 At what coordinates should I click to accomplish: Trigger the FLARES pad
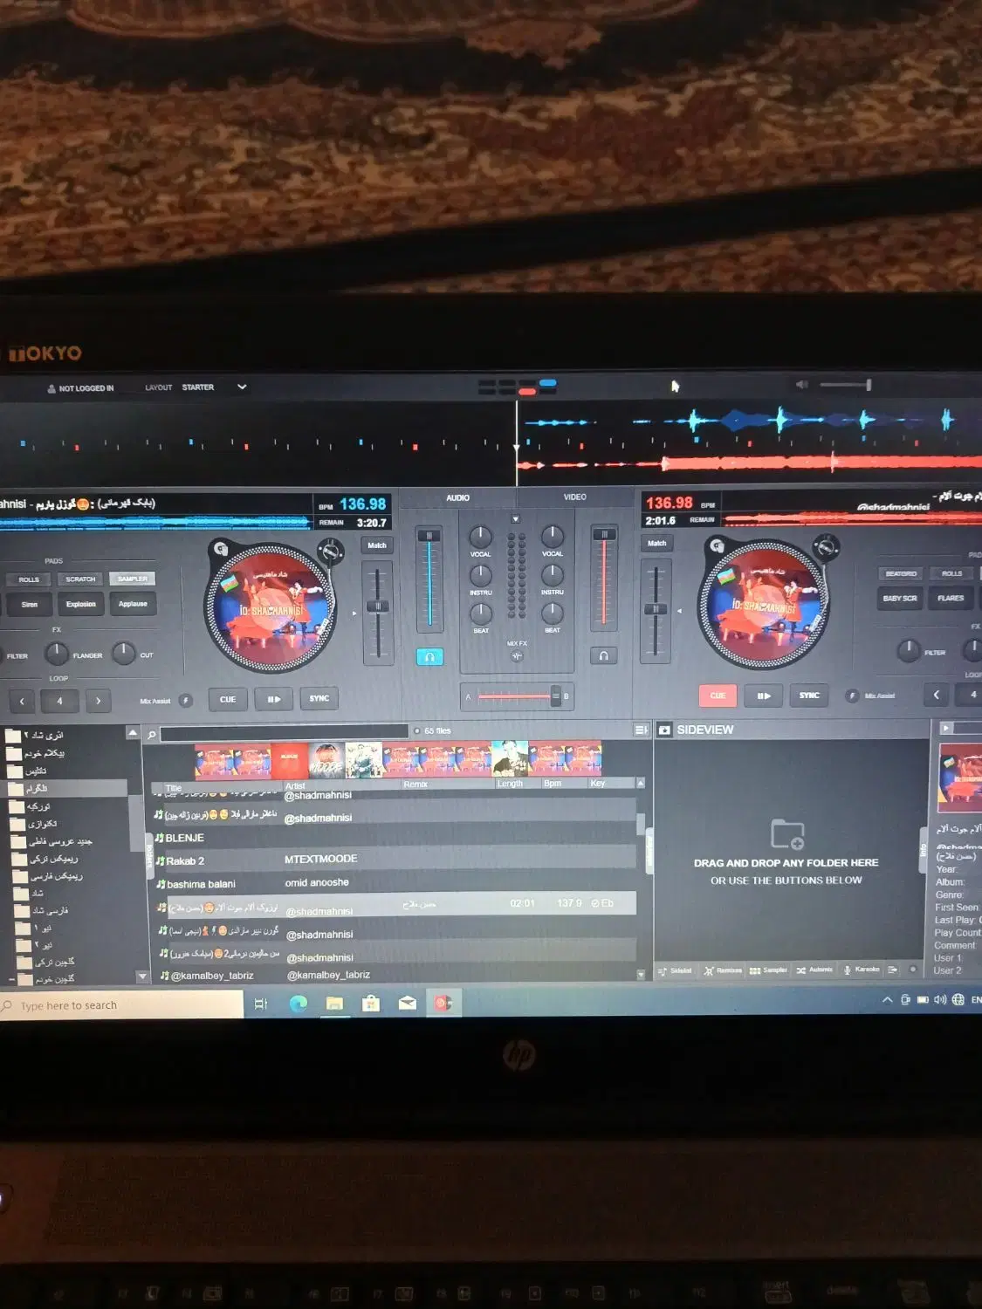tap(951, 599)
